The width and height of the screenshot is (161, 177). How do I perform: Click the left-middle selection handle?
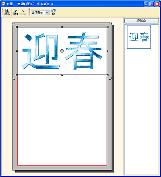click(17, 51)
